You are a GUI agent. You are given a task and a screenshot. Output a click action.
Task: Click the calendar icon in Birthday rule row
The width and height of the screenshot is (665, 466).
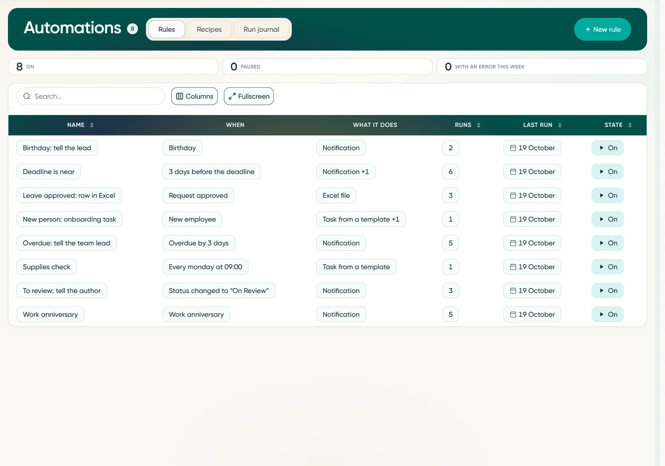tap(513, 148)
